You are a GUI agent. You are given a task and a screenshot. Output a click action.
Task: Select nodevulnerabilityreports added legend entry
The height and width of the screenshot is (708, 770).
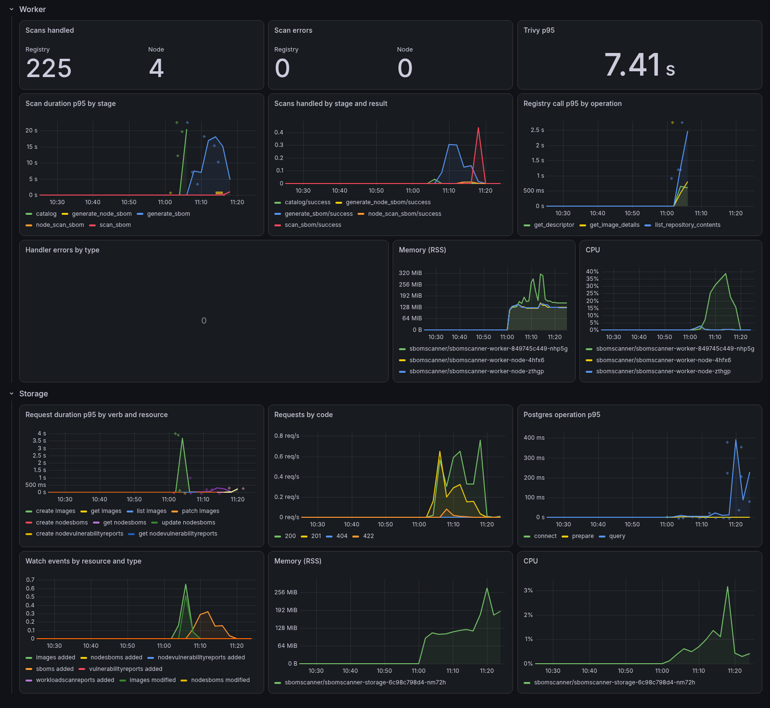point(201,657)
